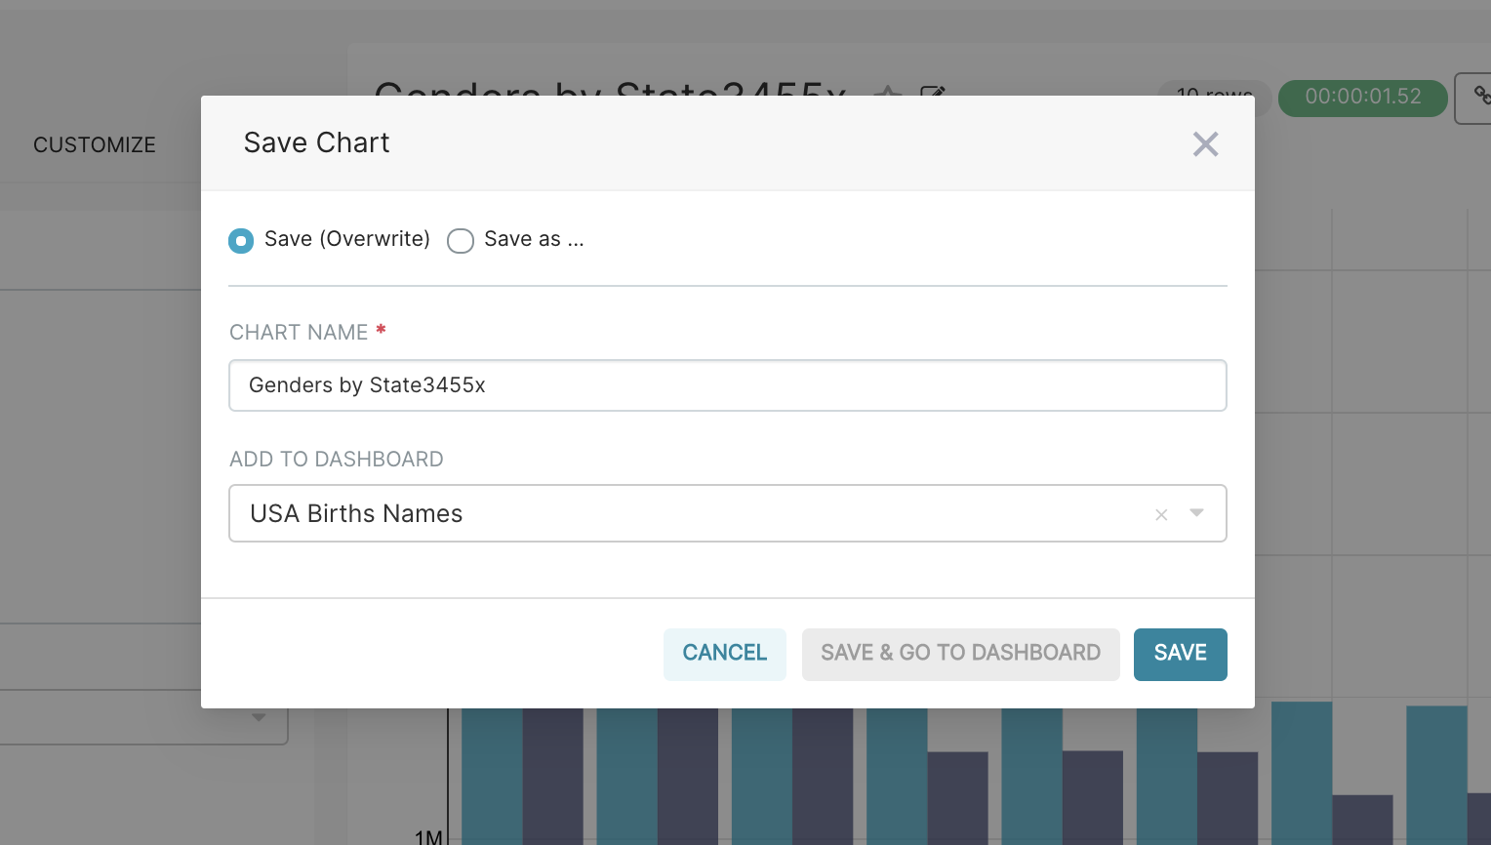Viewport: 1491px width, 845px height.
Task: Click the query time 00:00:01.52 badge
Action: (1362, 98)
